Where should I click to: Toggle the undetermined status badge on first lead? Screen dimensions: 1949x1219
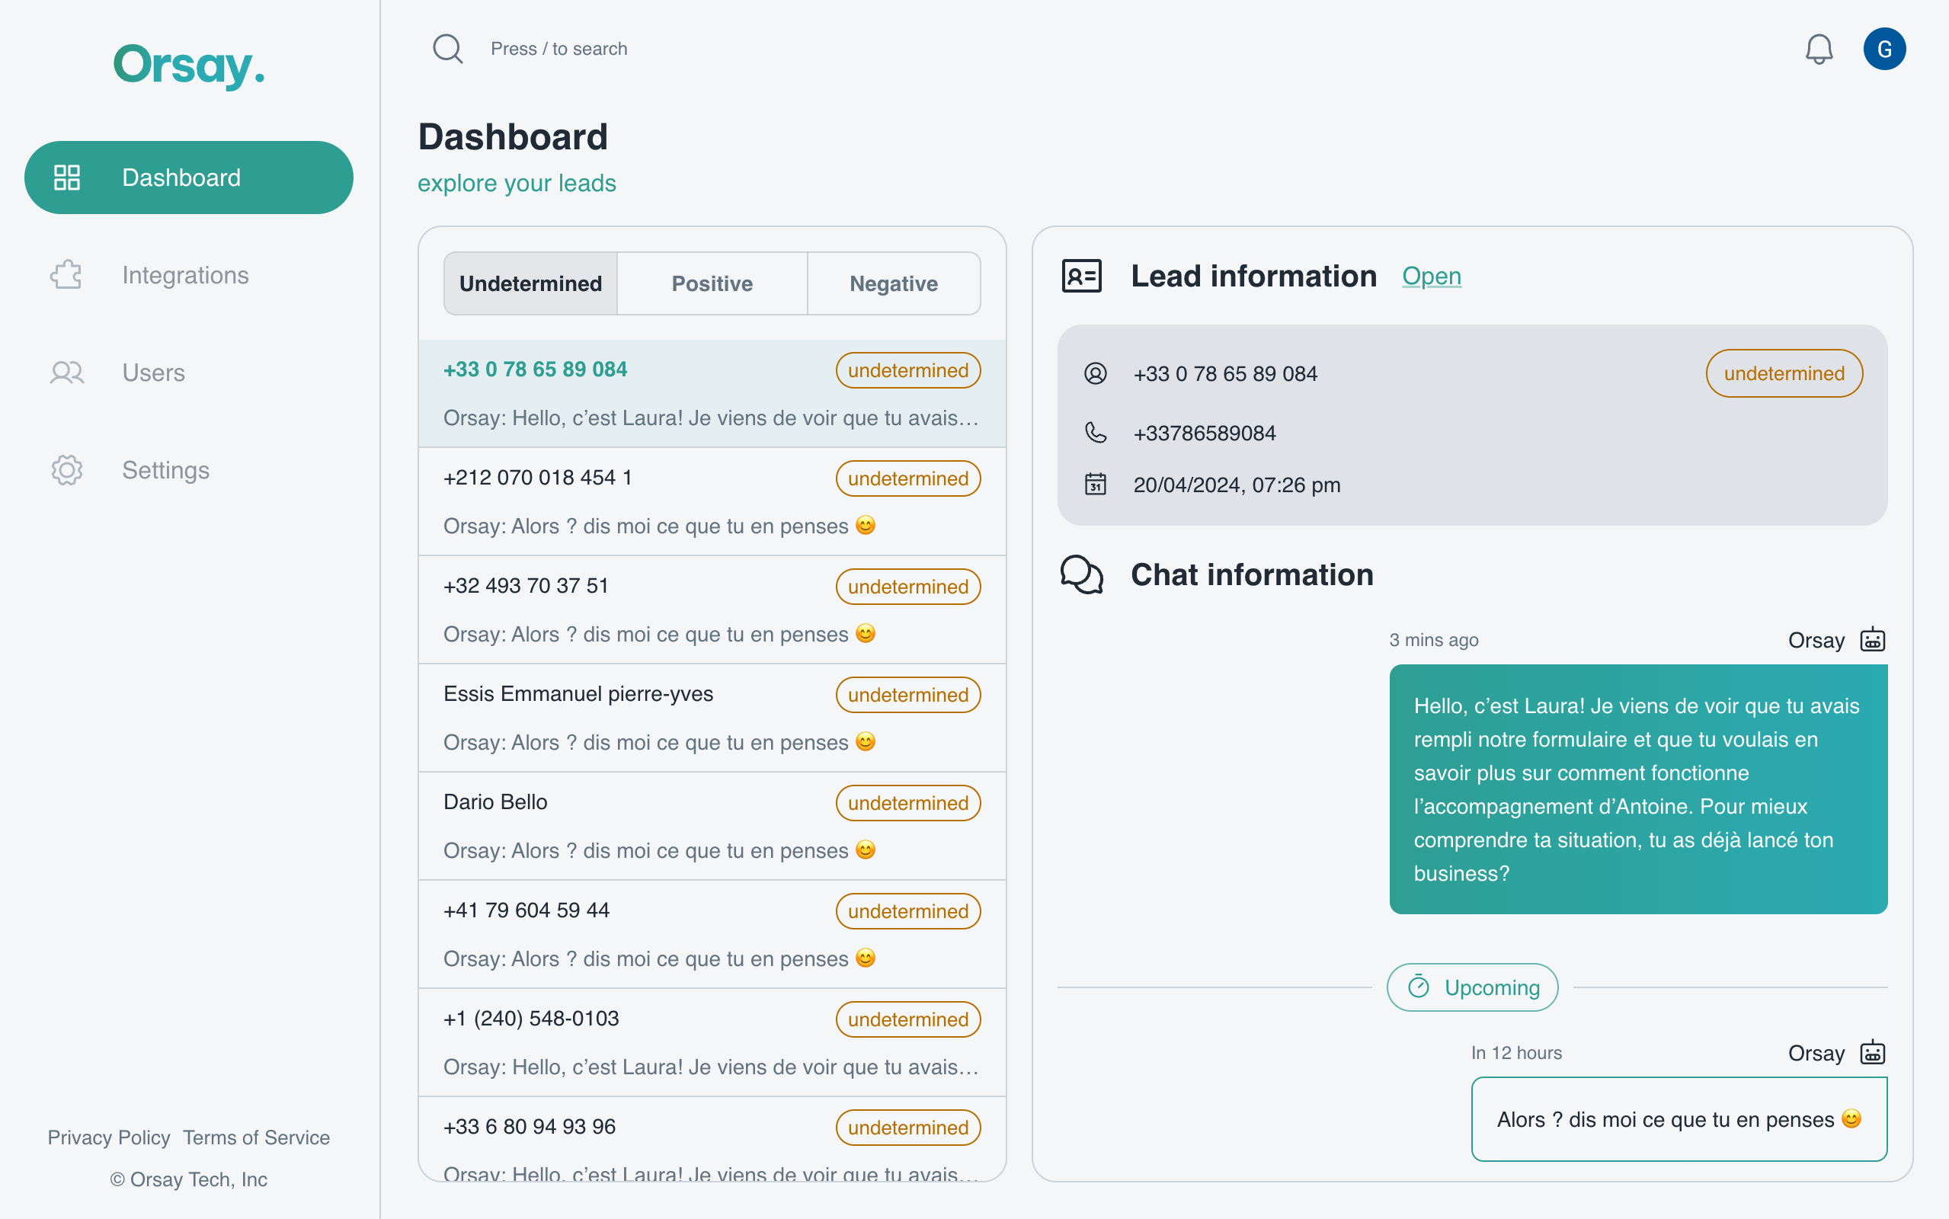907,370
